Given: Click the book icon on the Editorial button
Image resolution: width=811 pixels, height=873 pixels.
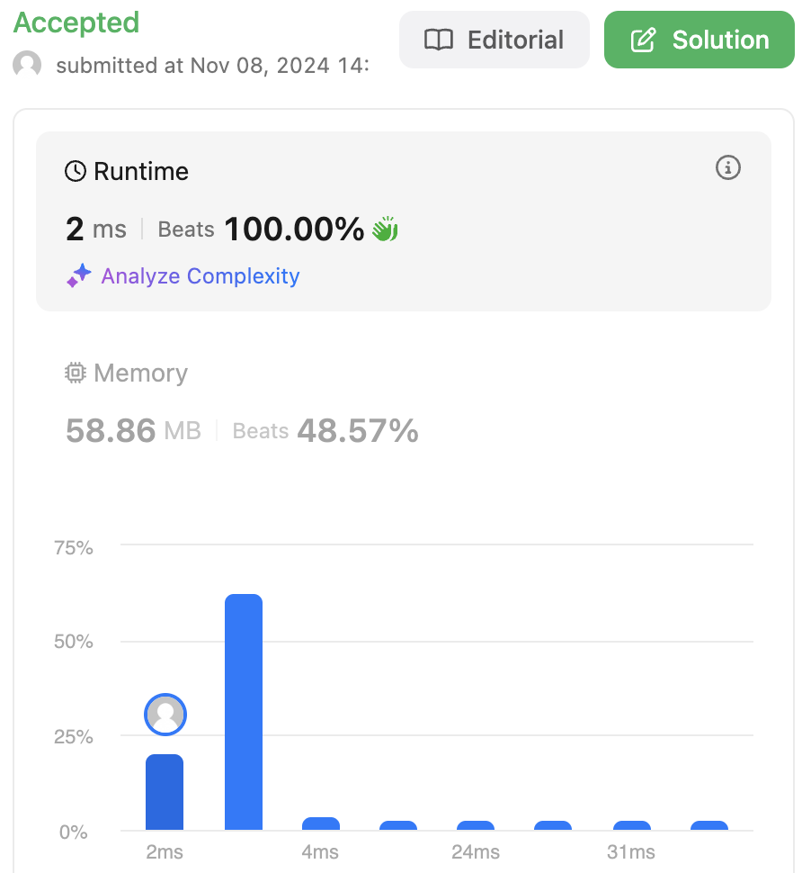Looking at the screenshot, I should [438, 40].
